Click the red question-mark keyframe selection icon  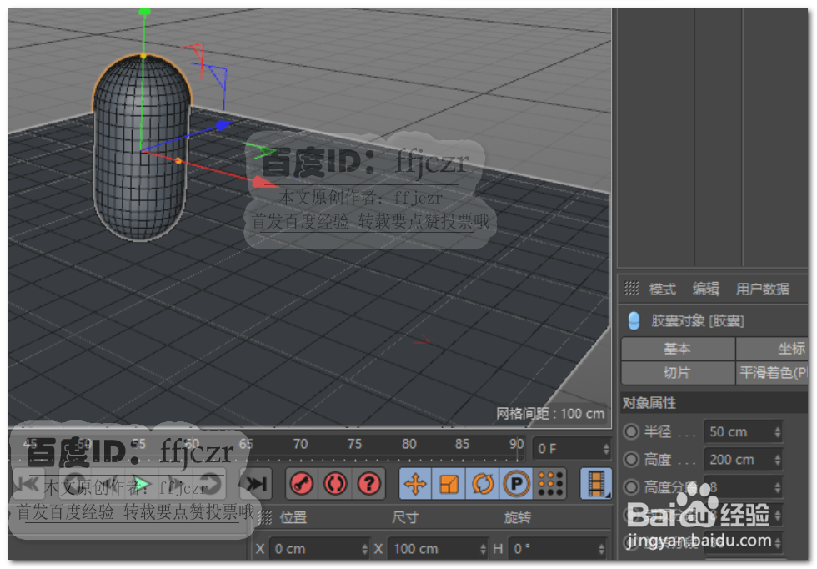click(368, 484)
